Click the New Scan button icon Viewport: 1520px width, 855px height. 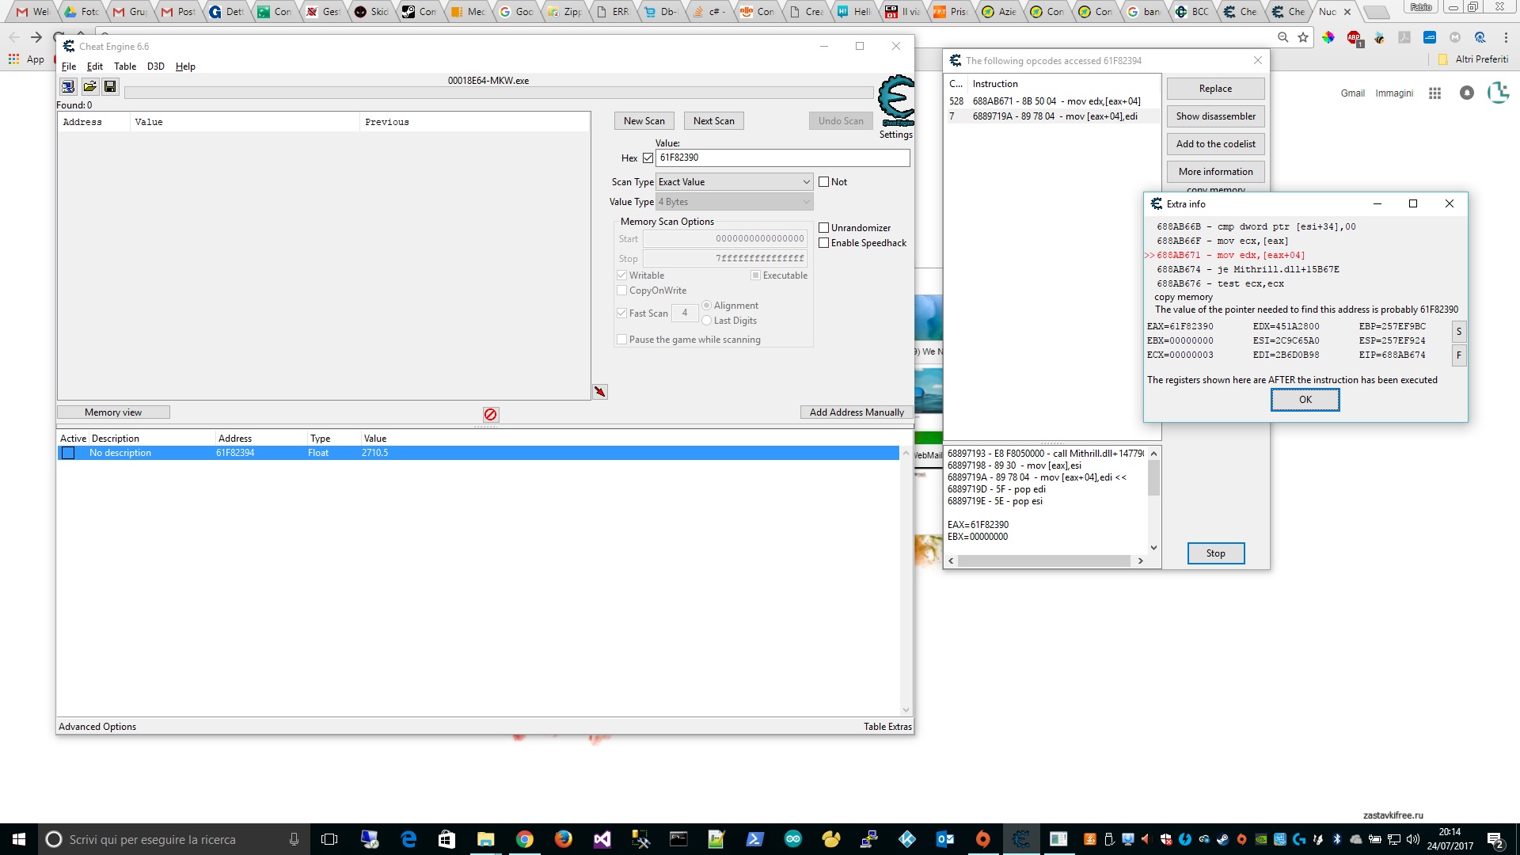644,120
